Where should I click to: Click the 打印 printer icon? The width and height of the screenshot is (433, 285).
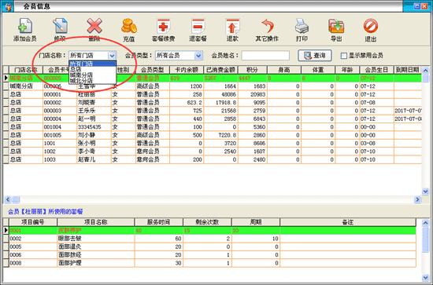(302, 26)
